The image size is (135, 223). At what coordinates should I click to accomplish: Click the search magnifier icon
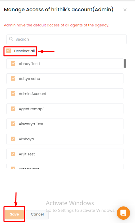[x=11, y=39]
